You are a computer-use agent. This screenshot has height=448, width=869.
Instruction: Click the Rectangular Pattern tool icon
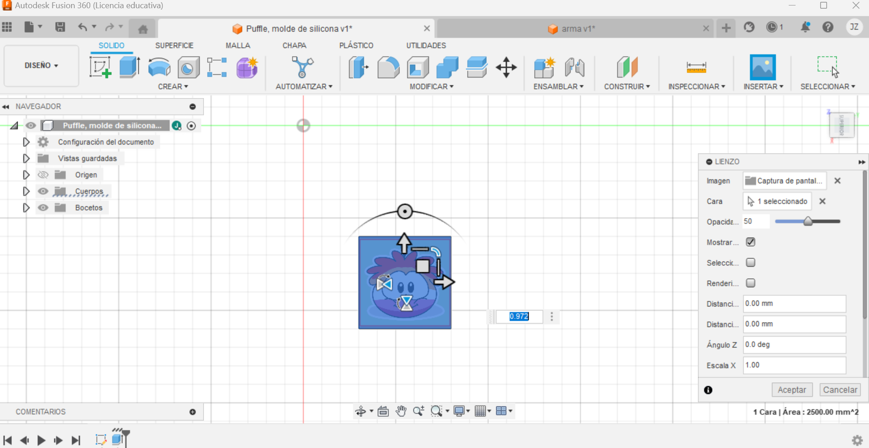pos(217,68)
